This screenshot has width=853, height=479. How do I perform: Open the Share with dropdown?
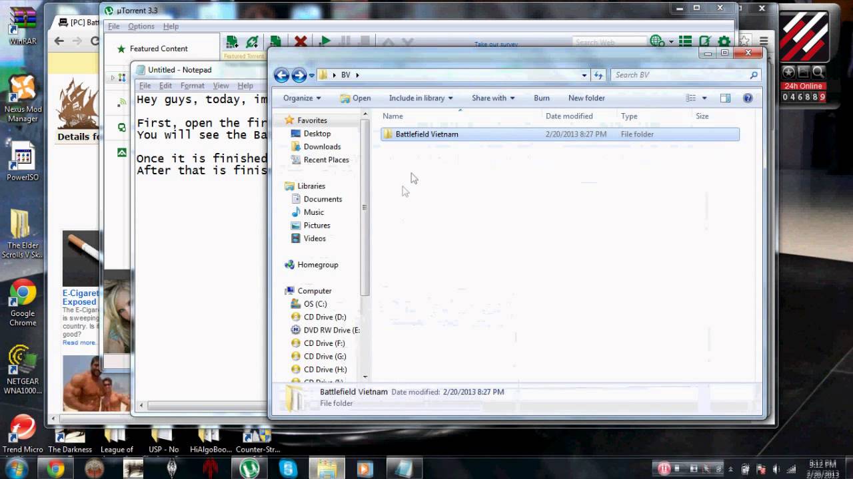click(492, 98)
